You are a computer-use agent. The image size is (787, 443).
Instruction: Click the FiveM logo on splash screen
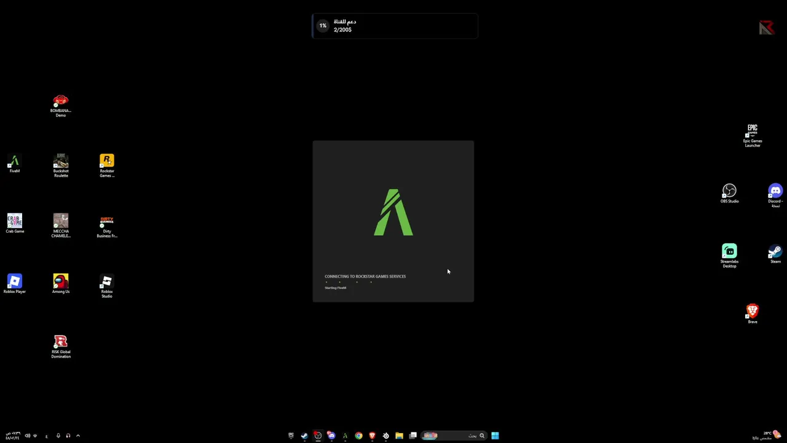(393, 212)
